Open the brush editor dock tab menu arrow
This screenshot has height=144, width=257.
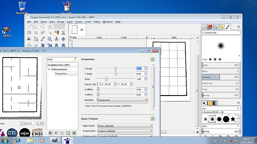click(239, 27)
